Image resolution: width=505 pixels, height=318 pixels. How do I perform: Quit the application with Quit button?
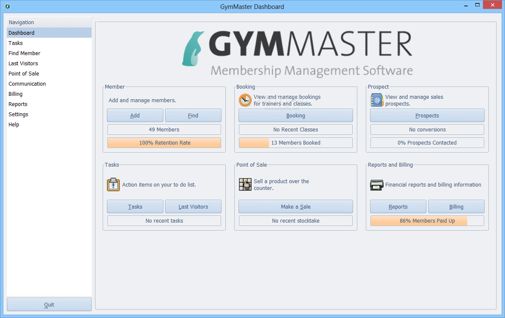[49, 304]
